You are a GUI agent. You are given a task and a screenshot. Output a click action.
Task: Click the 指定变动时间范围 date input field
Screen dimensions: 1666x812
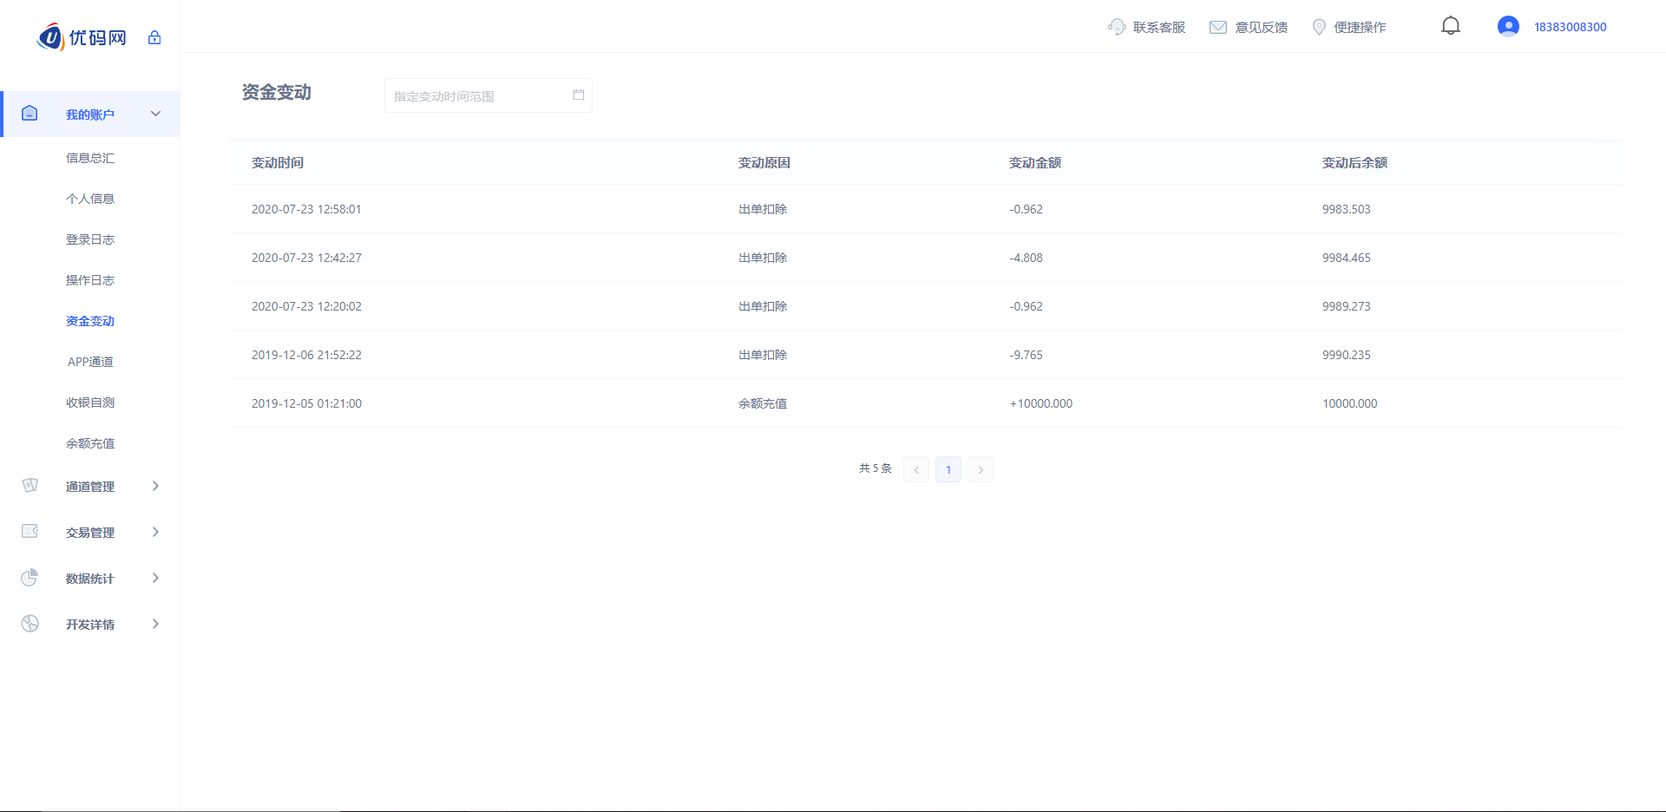[x=477, y=95]
